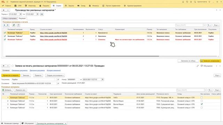Open Еще menu of upper table
Image resolution: width=223 pixels, height=125 pixels.
click(216, 25)
